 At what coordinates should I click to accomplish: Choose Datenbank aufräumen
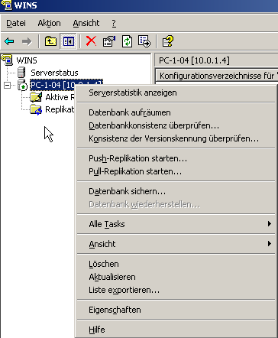click(x=176, y=112)
